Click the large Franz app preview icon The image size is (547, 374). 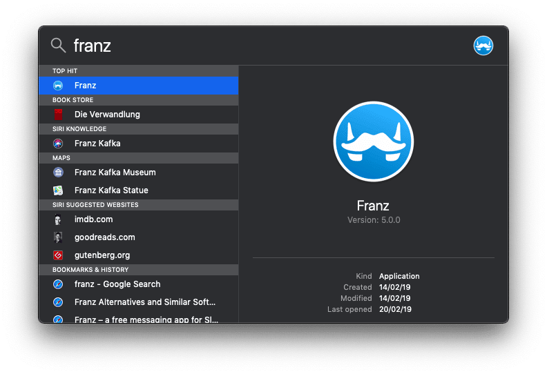373,141
